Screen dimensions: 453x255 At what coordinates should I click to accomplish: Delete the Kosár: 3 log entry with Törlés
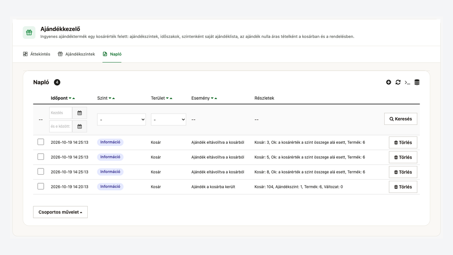coord(403,143)
